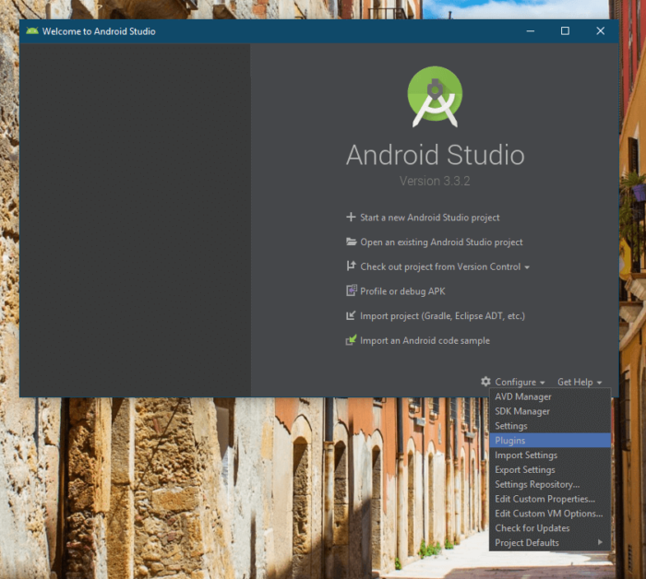Click the Version 3.3.2 text

point(435,181)
